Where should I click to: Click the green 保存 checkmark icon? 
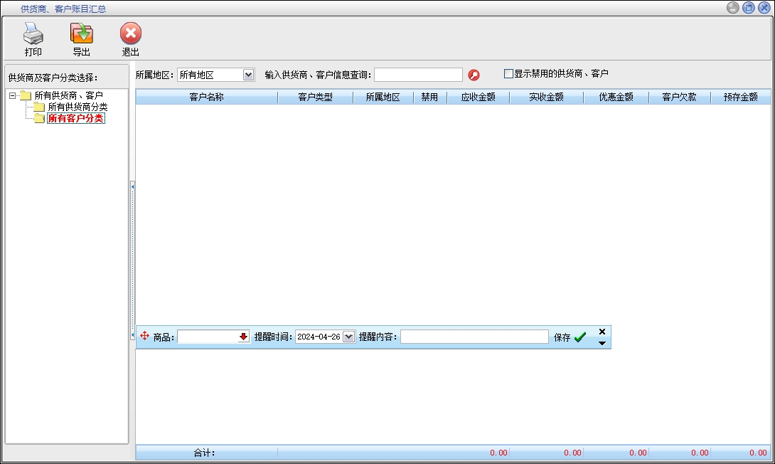point(580,337)
